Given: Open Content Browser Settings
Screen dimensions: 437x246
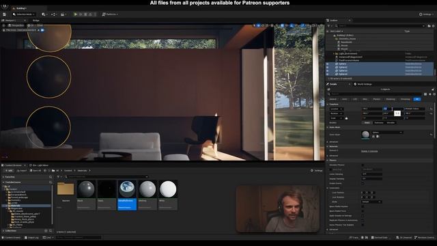Looking at the screenshot, I should [317, 170].
